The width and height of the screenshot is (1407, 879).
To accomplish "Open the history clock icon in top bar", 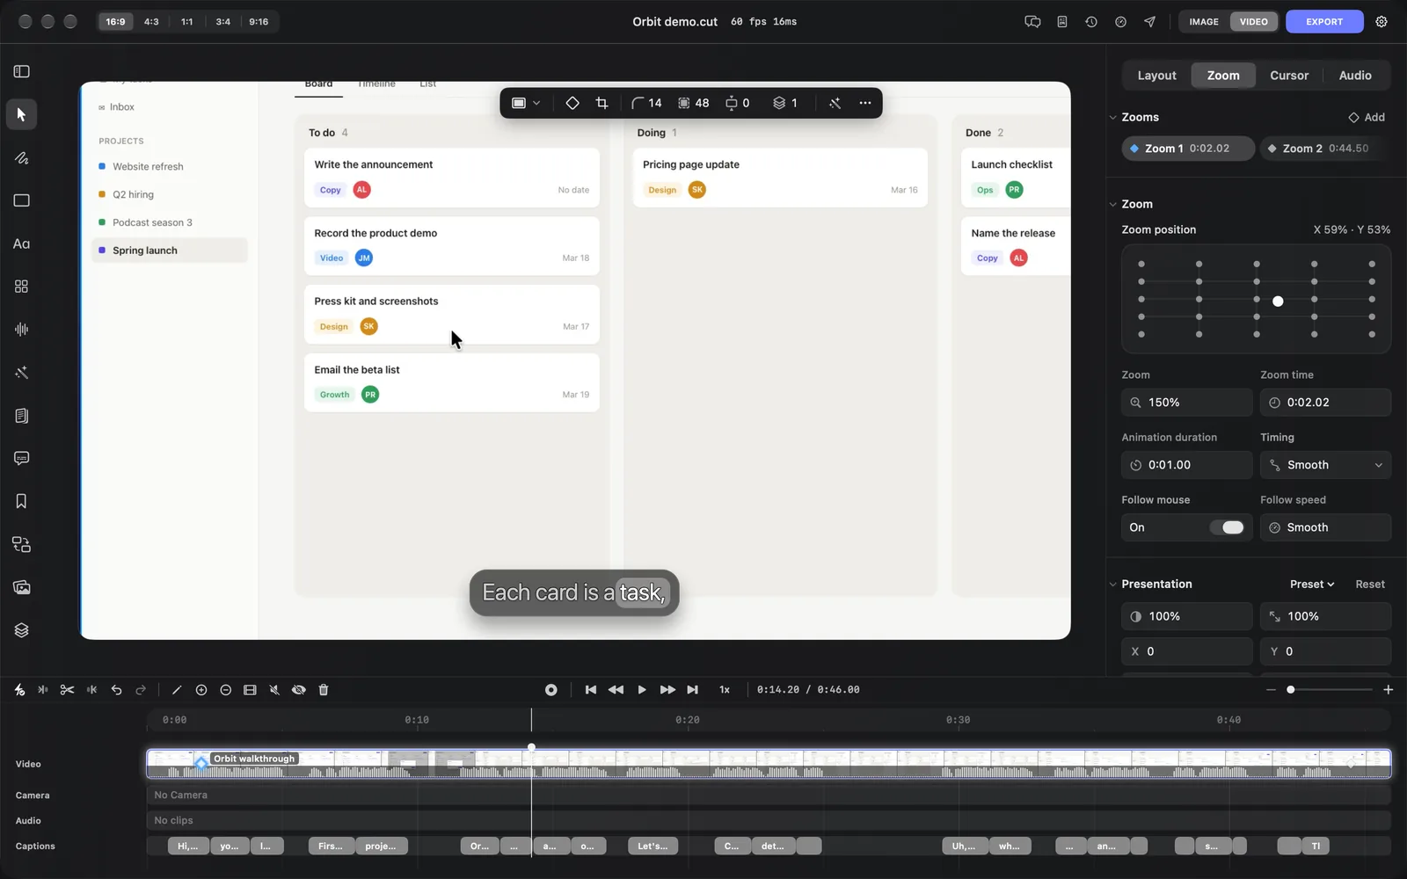I will 1091,22.
